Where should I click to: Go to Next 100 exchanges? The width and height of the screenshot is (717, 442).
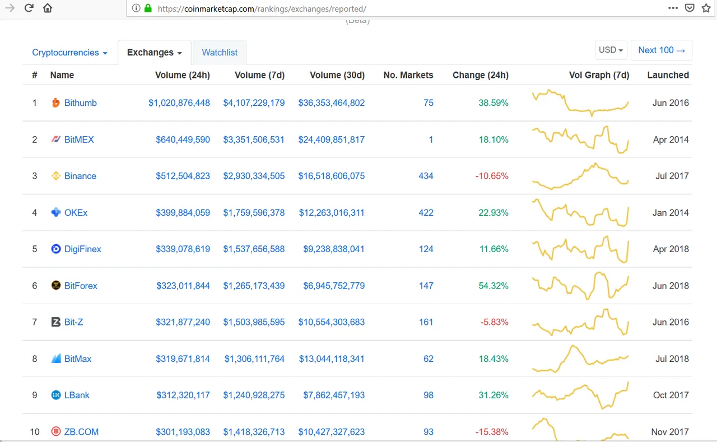[662, 50]
